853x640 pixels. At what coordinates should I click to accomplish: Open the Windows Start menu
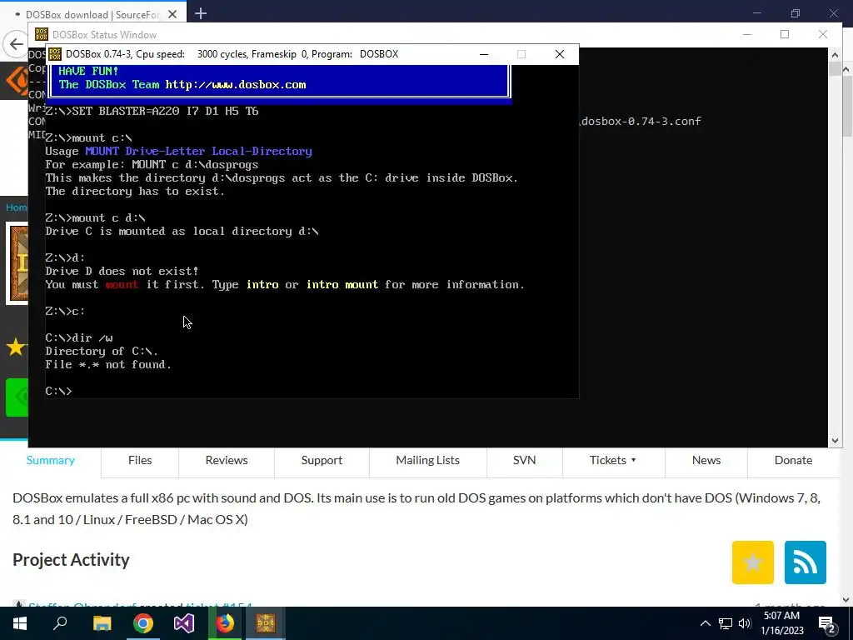20,623
